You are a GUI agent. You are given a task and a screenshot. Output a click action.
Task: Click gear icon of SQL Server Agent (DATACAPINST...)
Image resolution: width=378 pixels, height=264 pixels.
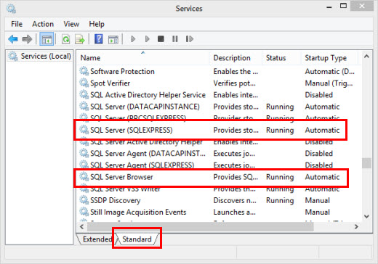click(84, 153)
